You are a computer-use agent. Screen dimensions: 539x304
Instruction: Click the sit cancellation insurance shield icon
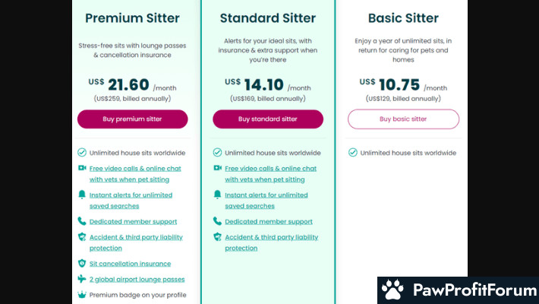[x=82, y=264]
